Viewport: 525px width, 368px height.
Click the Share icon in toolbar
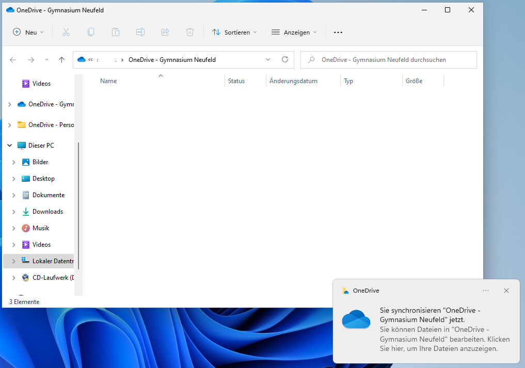pyautogui.click(x=165, y=32)
